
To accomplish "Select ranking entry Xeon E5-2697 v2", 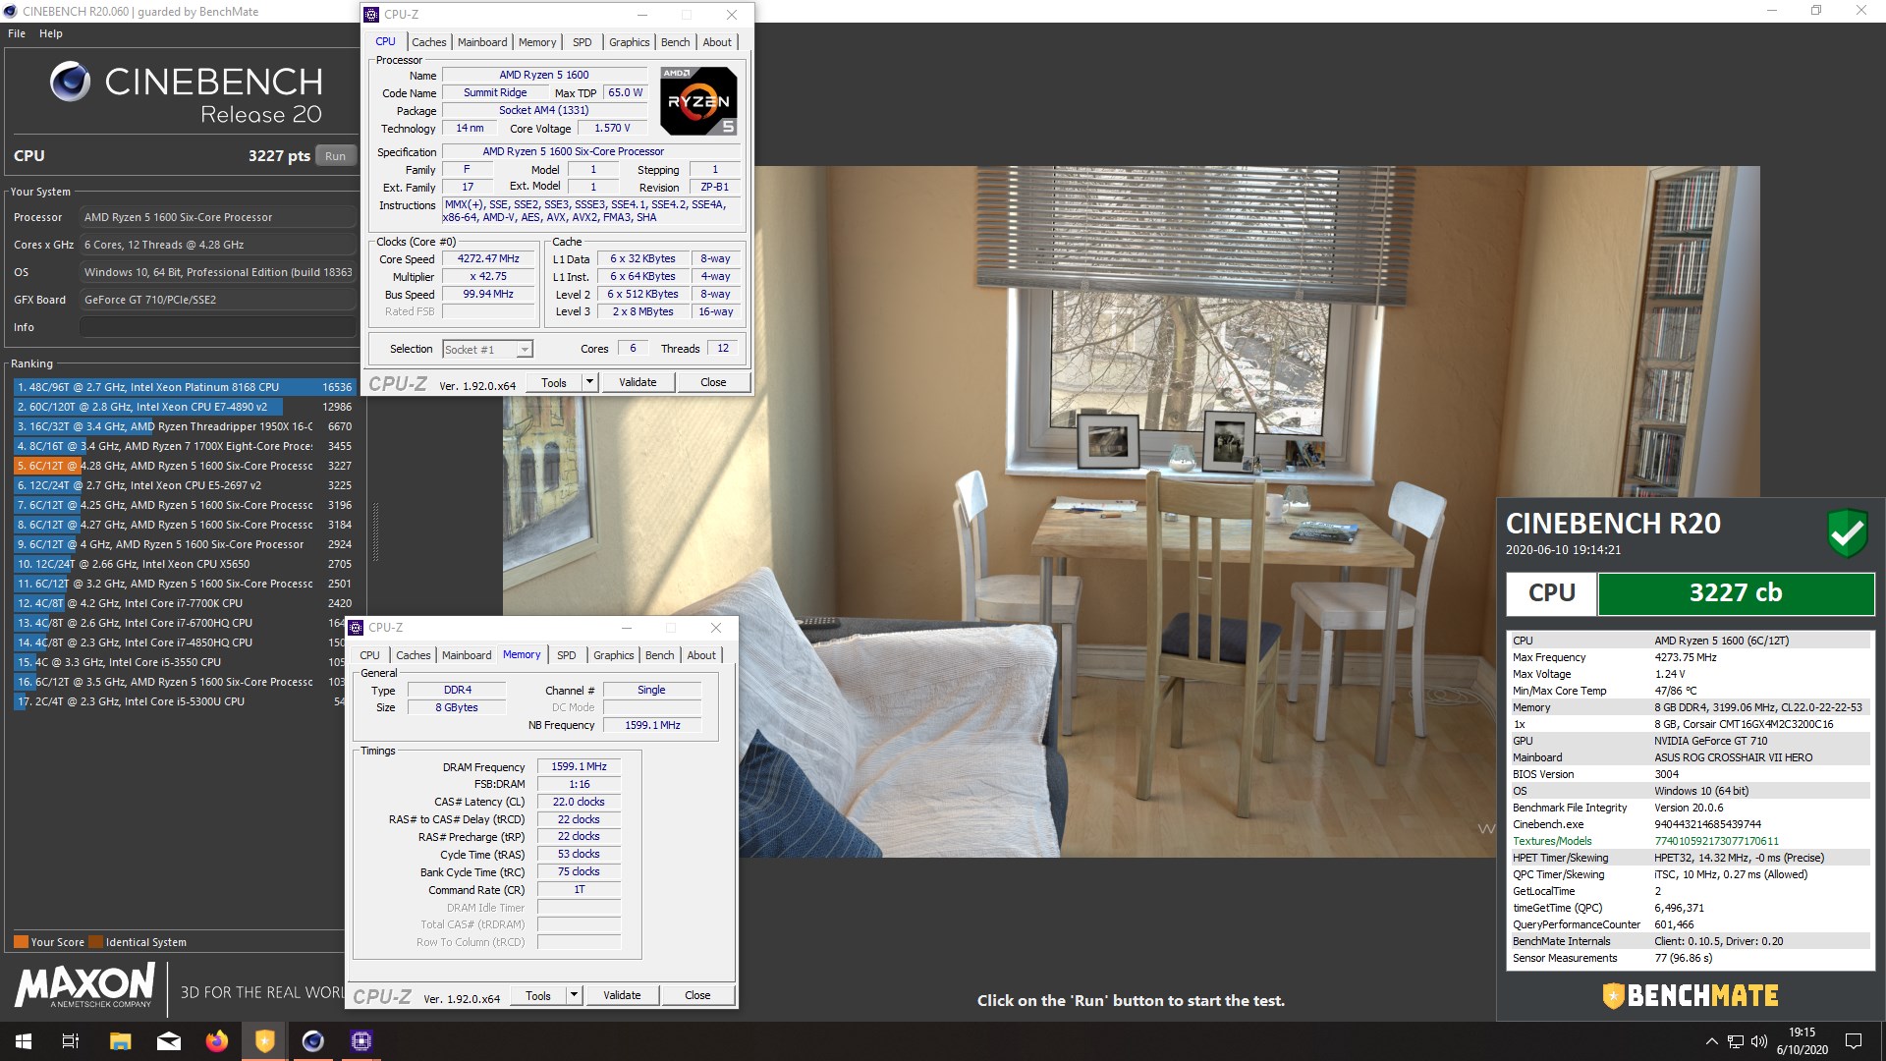I will tap(184, 485).
